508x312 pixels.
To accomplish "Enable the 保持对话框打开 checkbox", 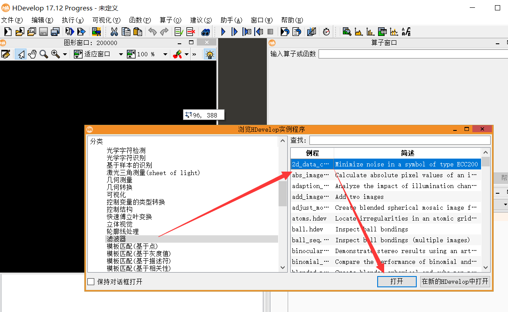I will coord(91,281).
